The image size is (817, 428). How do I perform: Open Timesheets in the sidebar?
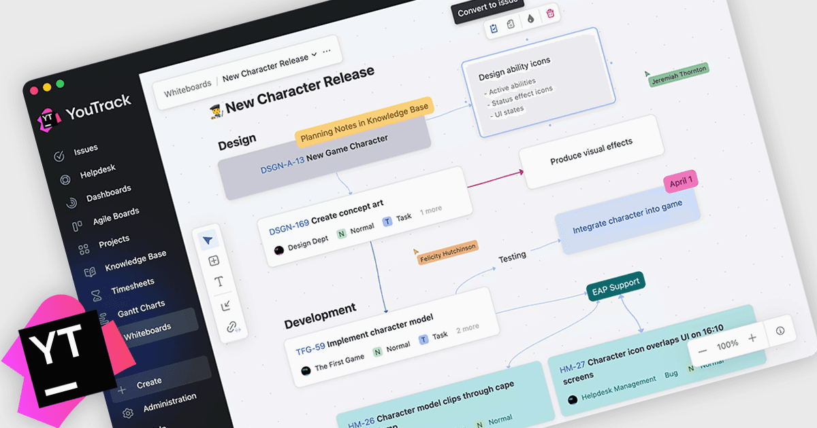(x=124, y=287)
